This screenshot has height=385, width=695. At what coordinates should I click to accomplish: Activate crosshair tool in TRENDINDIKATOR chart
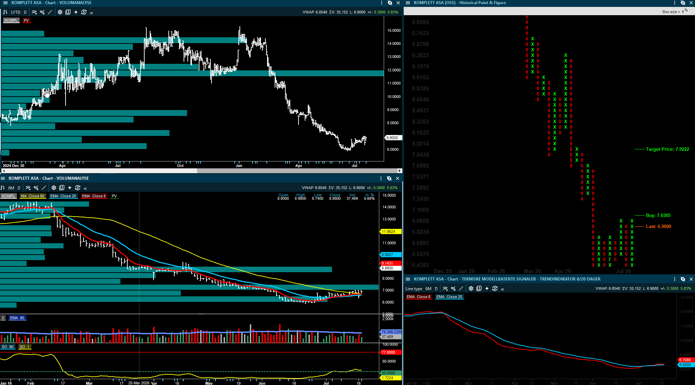coord(487,289)
